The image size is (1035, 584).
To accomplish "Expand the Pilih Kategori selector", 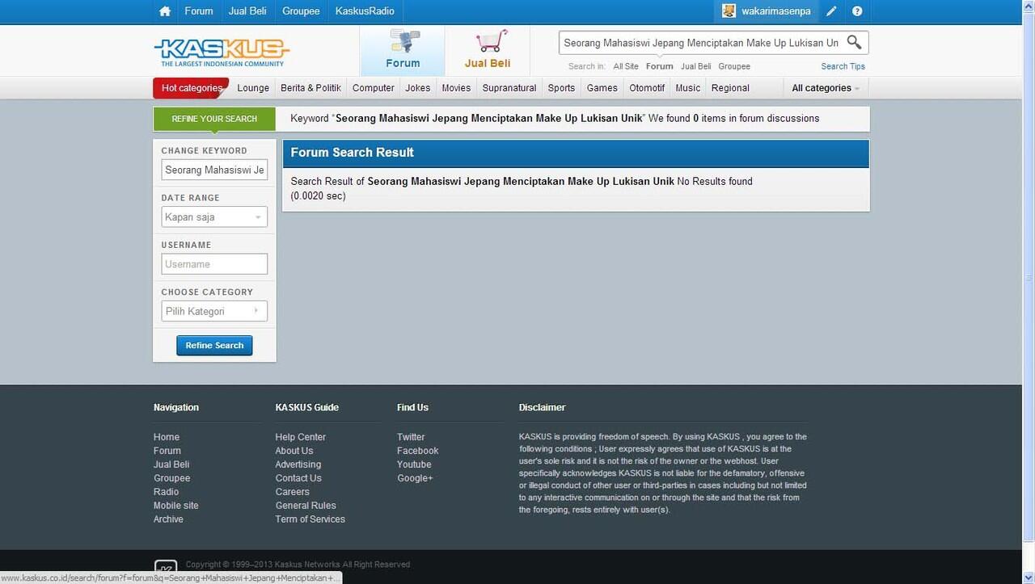I will [214, 311].
